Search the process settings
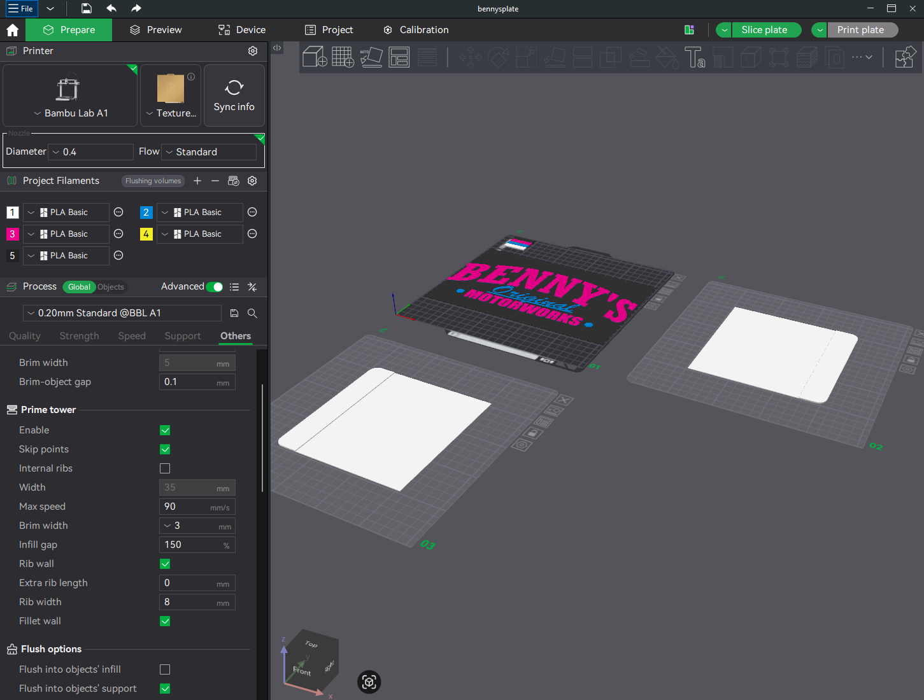The height and width of the screenshot is (700, 924). click(252, 313)
